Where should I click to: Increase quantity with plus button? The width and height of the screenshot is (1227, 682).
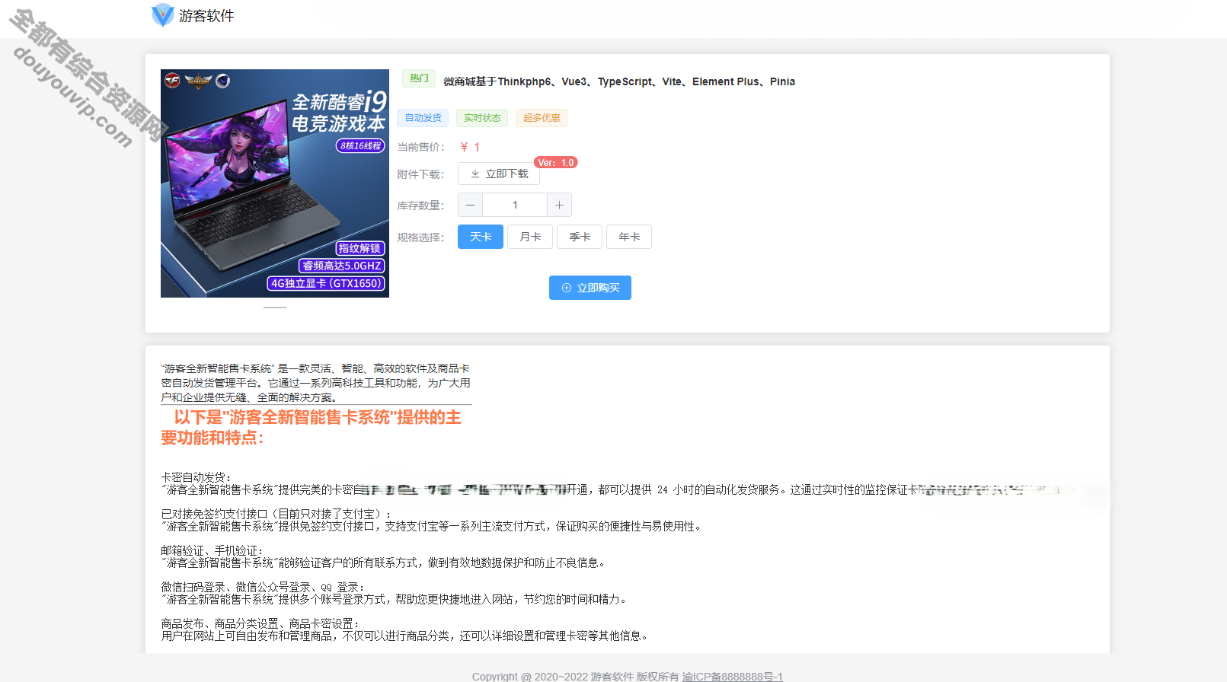[559, 205]
